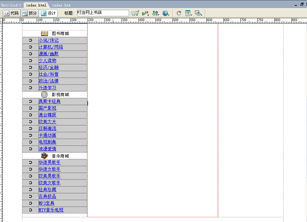
Task: Click the title field containing 叮当网上书店
Action: pyautogui.click(x=103, y=13)
